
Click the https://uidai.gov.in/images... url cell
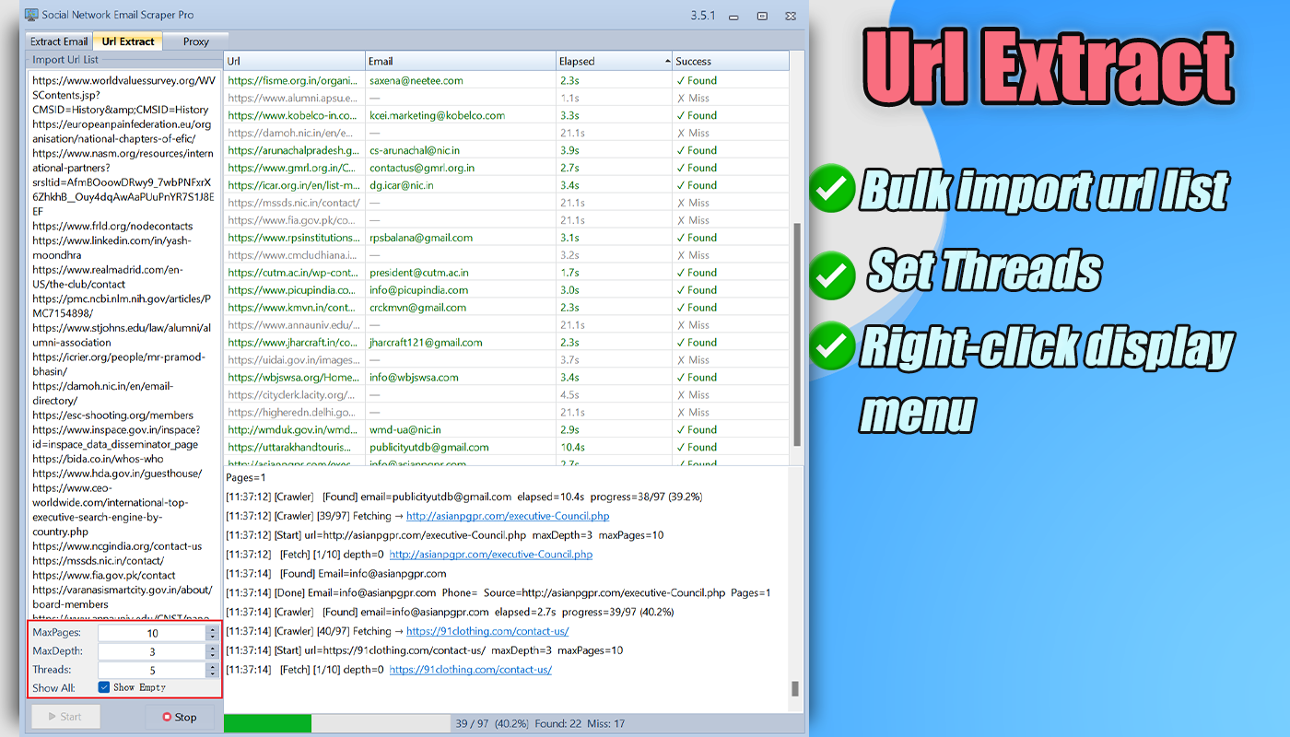(x=294, y=360)
